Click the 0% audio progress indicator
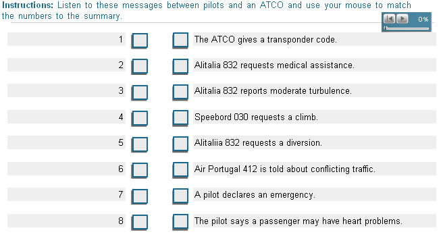The image size is (443, 249). pos(423,19)
